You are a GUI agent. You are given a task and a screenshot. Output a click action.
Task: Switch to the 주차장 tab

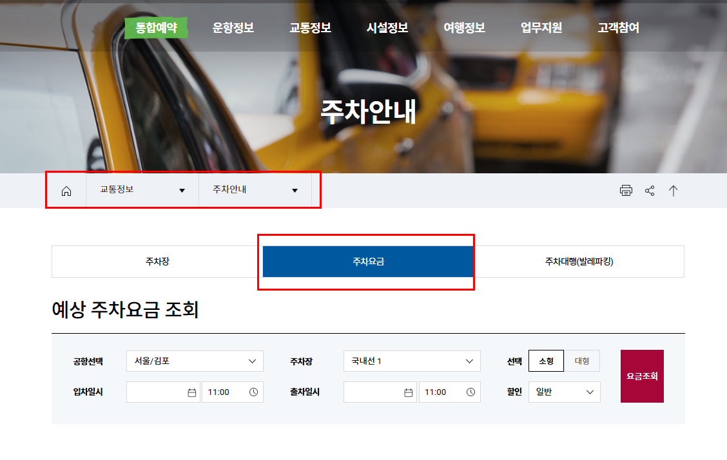tap(155, 262)
